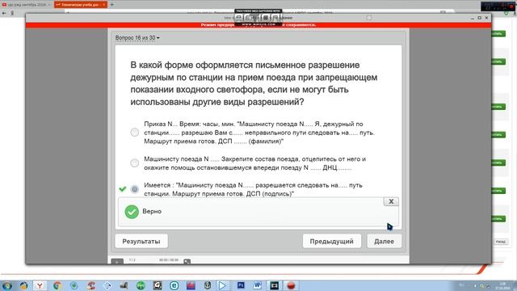Open the 'Вопрос 16 из 30' question dropdown

[137, 38]
